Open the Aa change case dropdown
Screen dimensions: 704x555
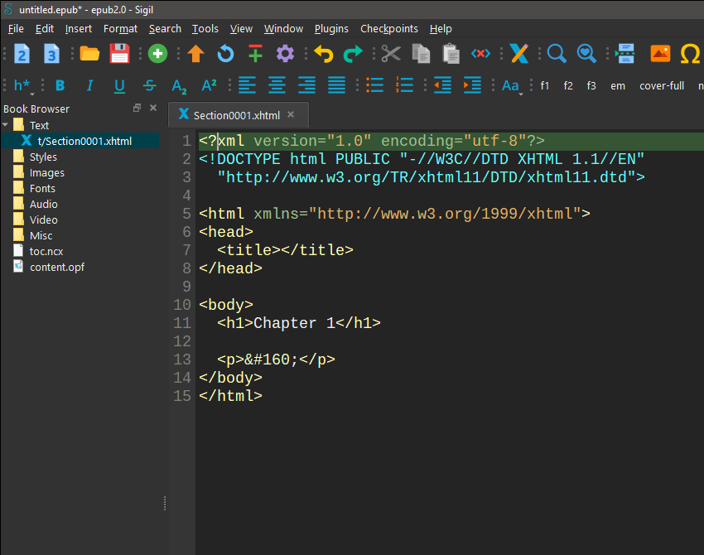tap(511, 85)
